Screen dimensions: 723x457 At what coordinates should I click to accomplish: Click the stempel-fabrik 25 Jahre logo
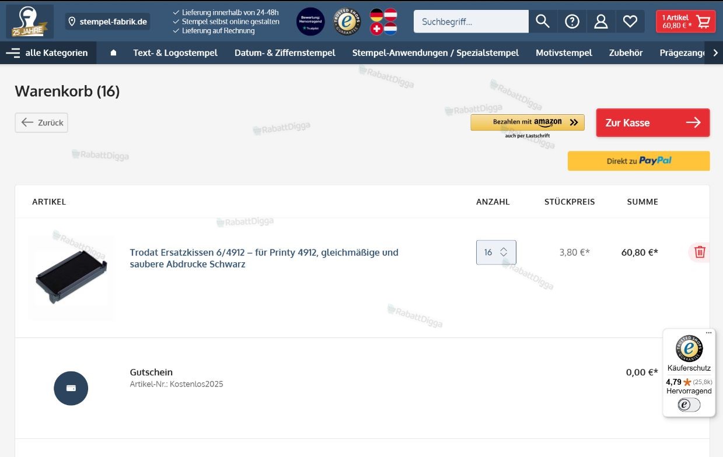click(x=30, y=22)
